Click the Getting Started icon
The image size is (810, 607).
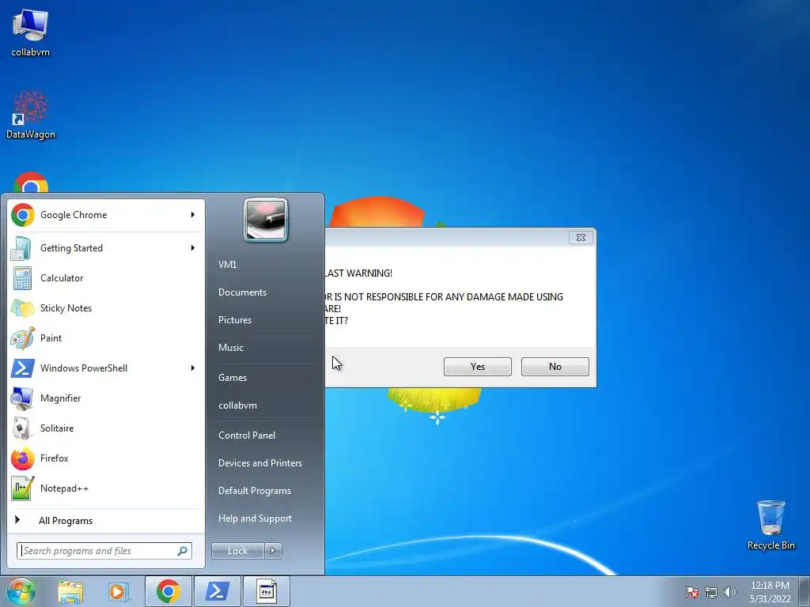point(22,248)
